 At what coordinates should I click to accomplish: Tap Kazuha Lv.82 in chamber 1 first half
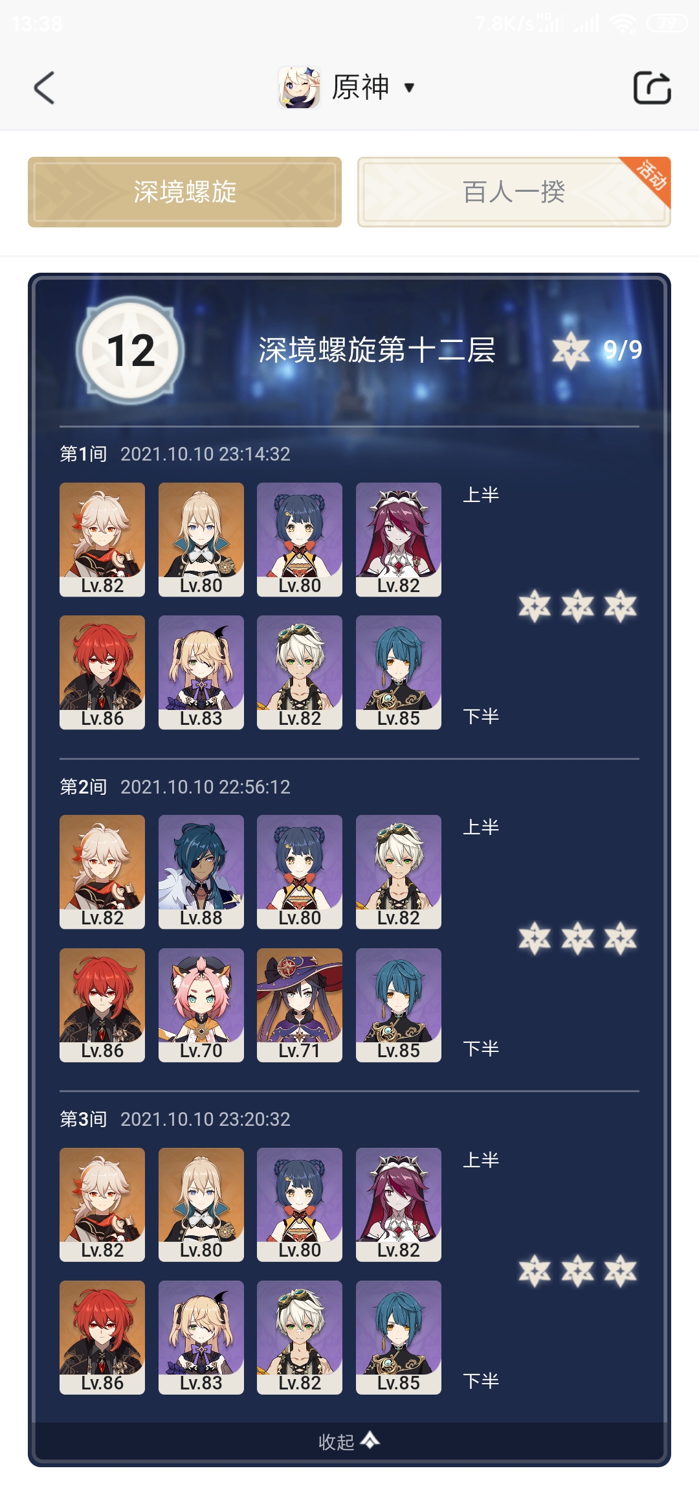(x=102, y=540)
